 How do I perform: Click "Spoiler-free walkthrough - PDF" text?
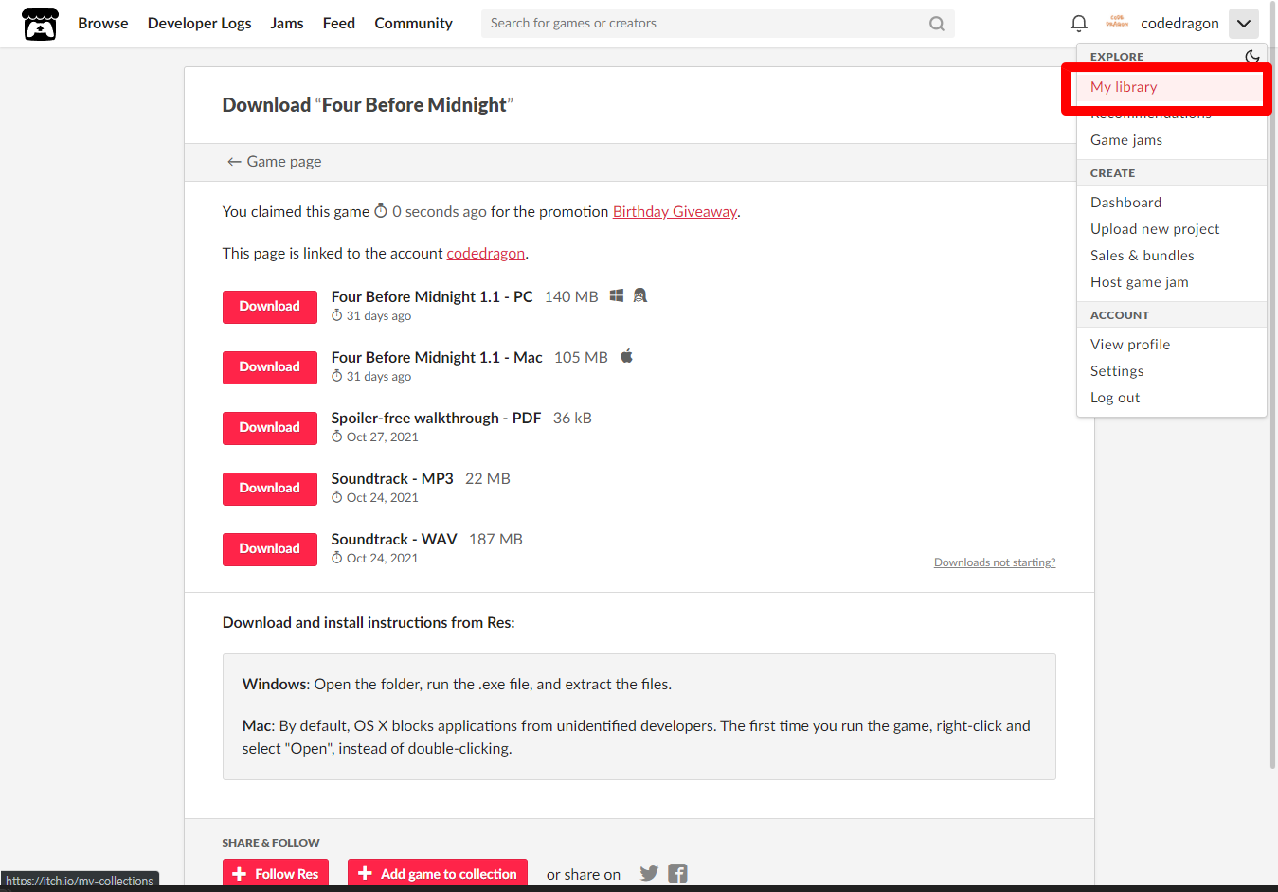436,419
